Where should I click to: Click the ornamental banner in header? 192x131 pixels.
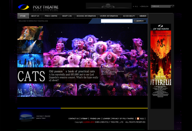click(x=109, y=6)
